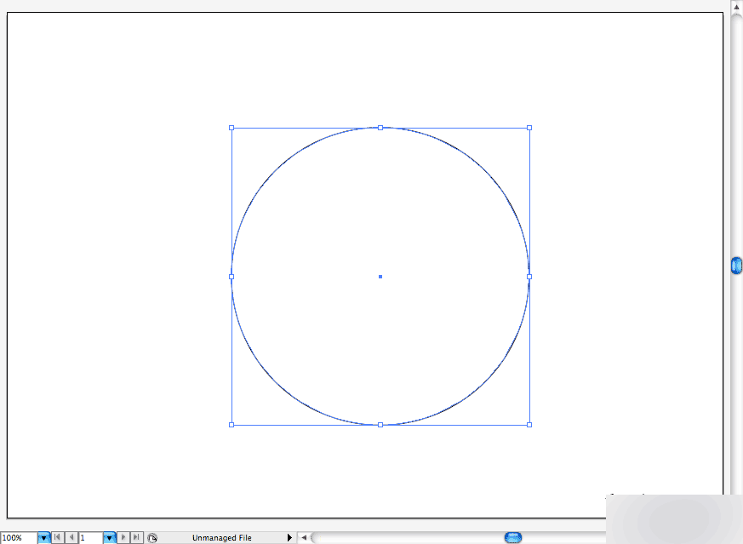Go to the previous artboard
This screenshot has height=544, width=743.
[x=71, y=537]
